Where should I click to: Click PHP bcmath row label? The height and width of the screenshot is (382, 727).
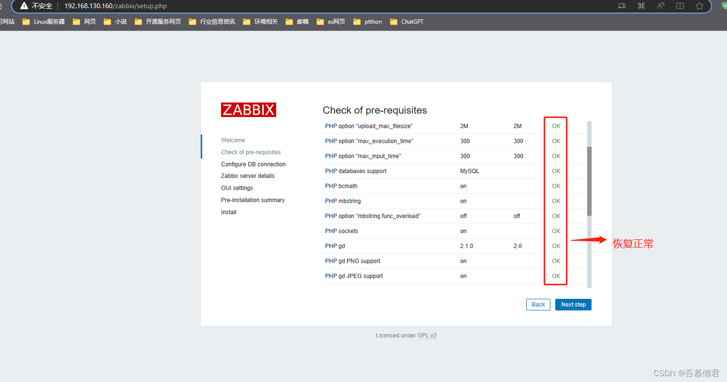pyautogui.click(x=341, y=186)
